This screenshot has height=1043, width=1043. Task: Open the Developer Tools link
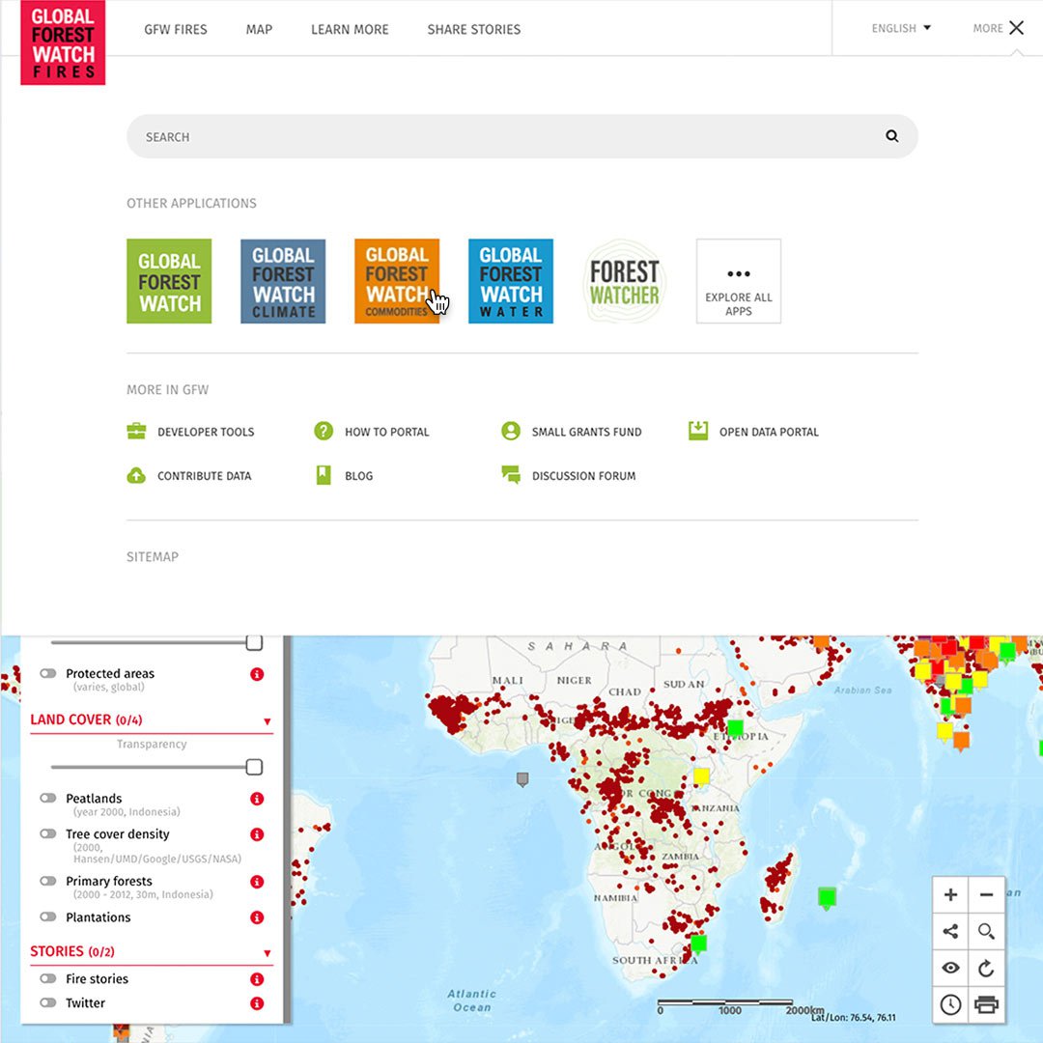(206, 432)
